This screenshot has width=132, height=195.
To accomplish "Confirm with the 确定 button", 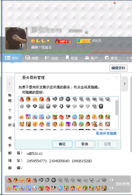I will pos(62,144).
